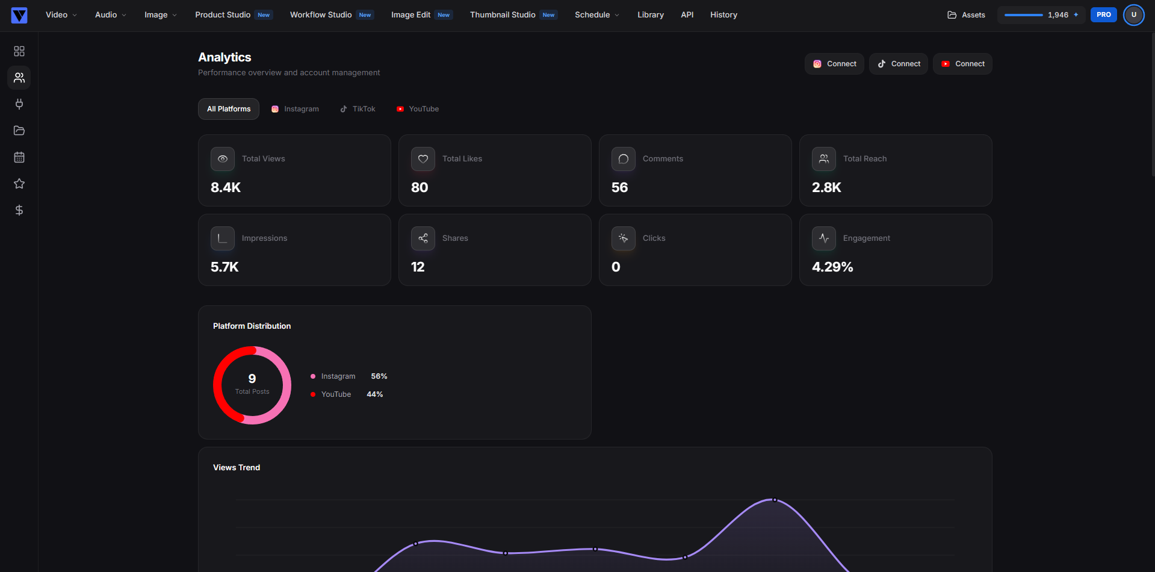Go to History in top navigation
Viewport: 1155px width, 572px height.
(723, 15)
